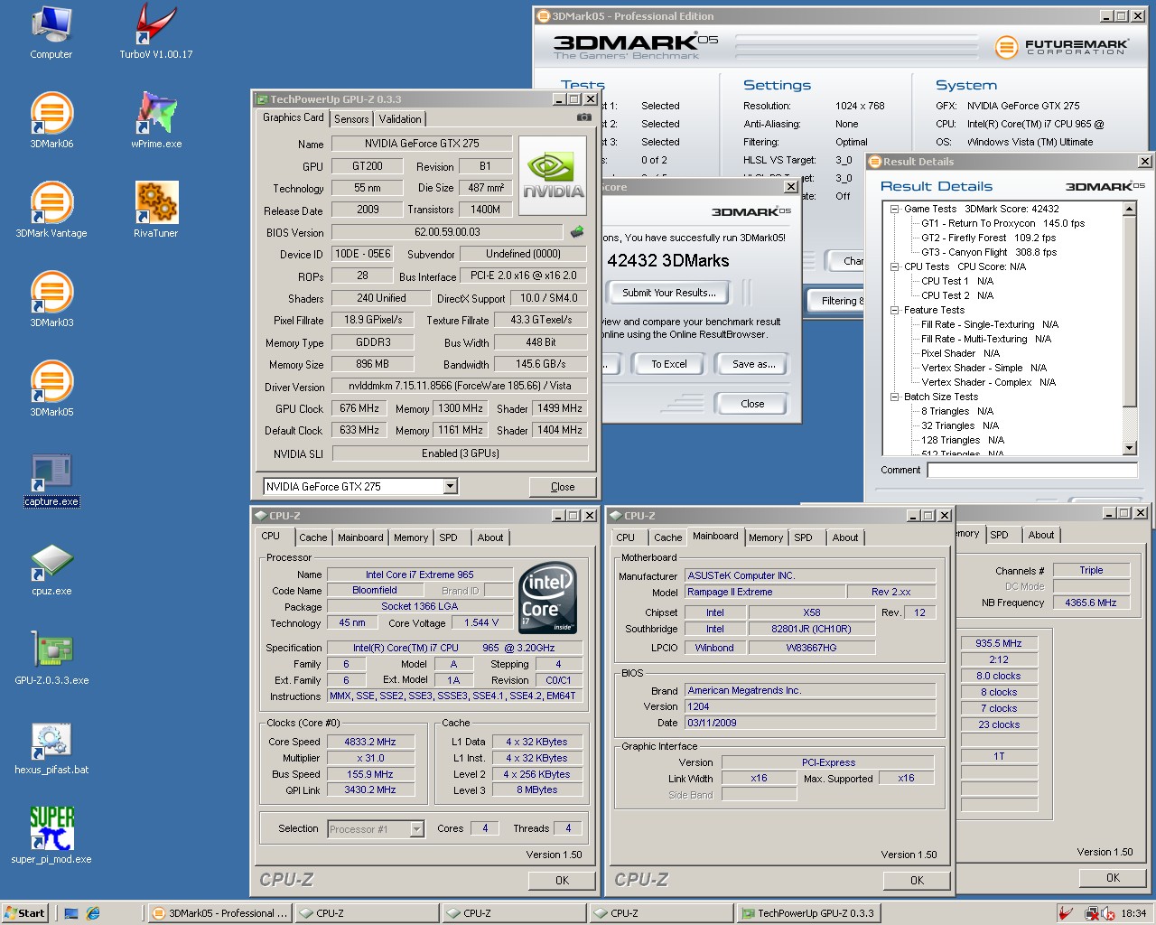
Task: Open SPD tab in middle CPU-Z window
Action: pyautogui.click(x=803, y=537)
